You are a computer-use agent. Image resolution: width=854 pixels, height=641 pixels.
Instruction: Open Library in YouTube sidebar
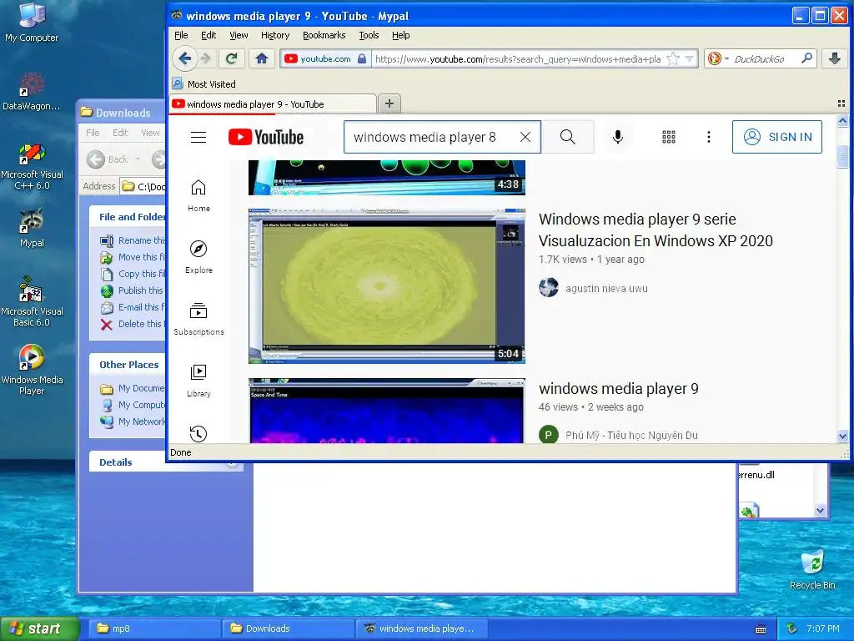pos(198,381)
